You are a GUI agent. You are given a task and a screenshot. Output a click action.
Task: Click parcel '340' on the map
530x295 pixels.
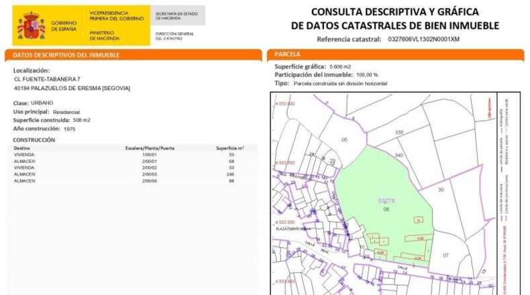pos(399,155)
